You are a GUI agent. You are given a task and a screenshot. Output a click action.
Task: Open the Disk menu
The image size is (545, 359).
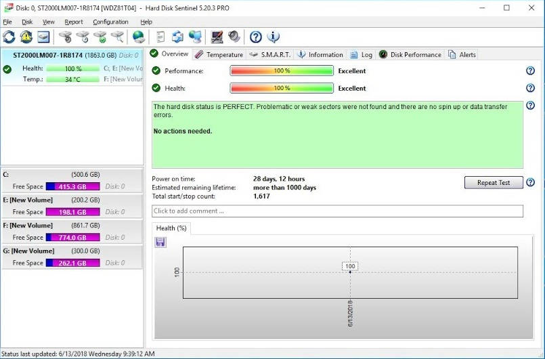pyautogui.click(x=27, y=22)
